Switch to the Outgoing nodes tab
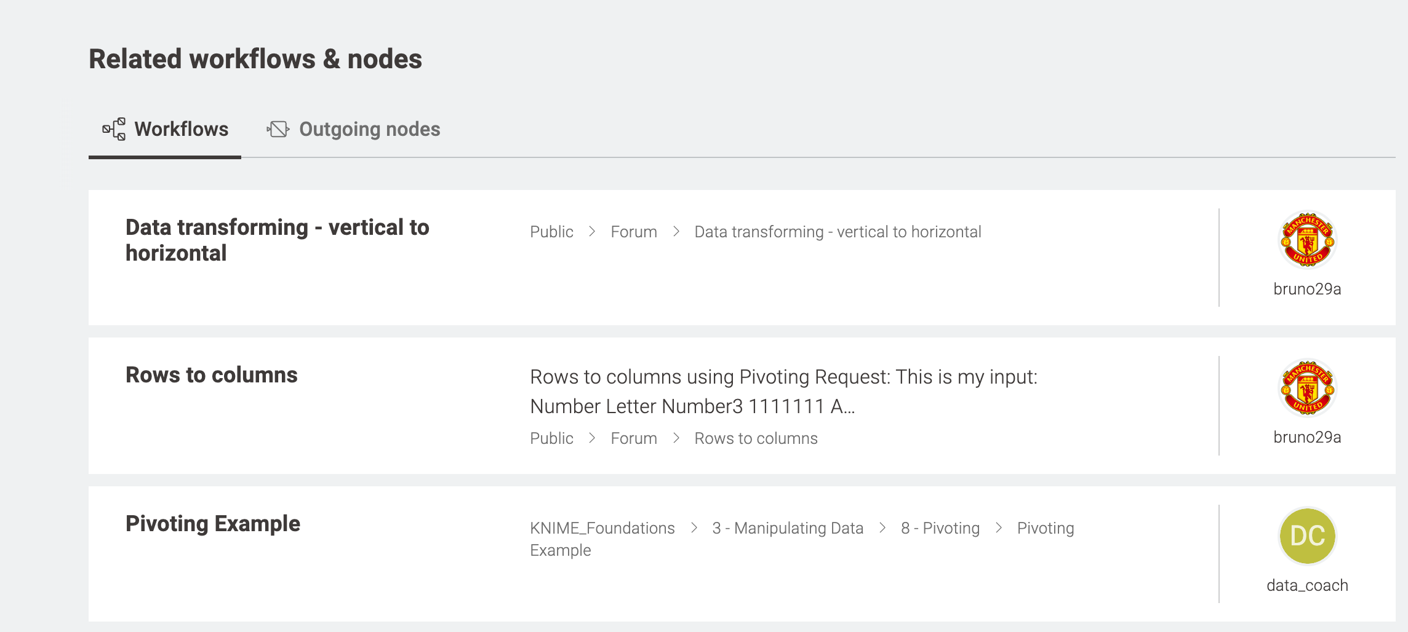Image resolution: width=1408 pixels, height=632 pixels. pos(369,129)
